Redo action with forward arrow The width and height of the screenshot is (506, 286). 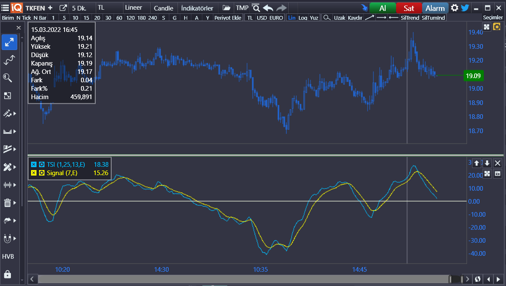coord(282,8)
